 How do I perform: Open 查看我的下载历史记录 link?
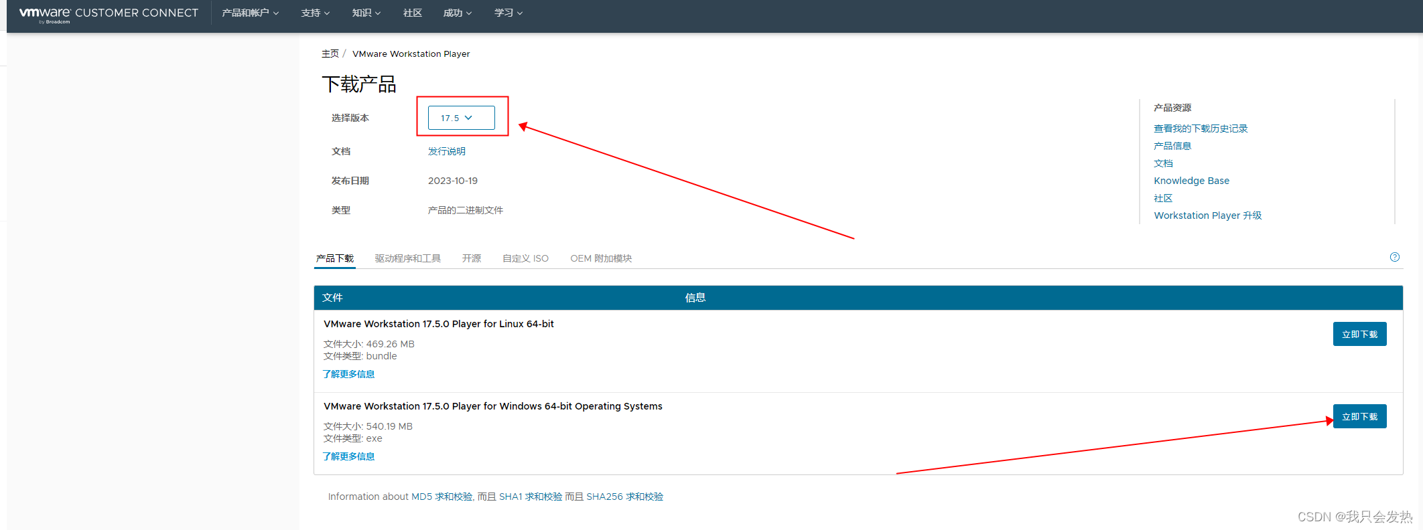tap(1201, 128)
